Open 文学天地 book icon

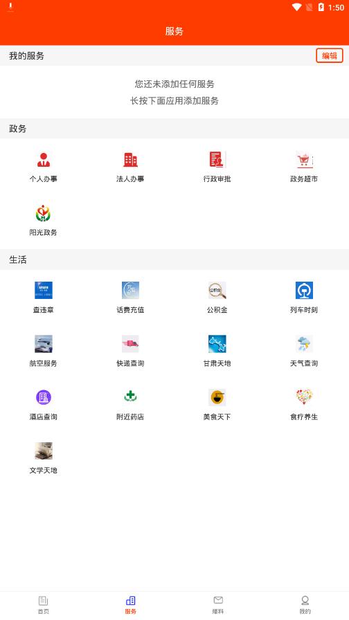[44, 450]
